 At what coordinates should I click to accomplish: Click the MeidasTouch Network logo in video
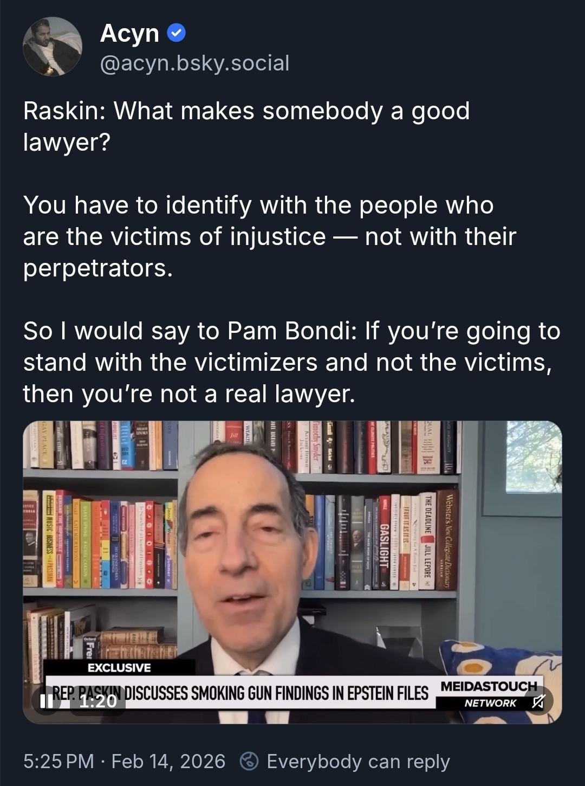(489, 694)
